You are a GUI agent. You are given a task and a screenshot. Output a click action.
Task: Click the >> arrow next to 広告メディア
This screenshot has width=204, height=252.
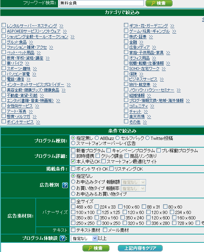154,47
